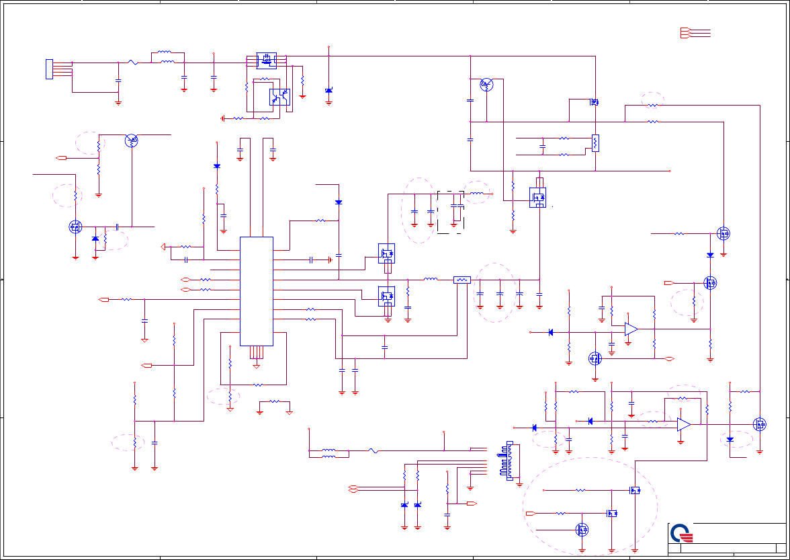Viewport: 790px width, 560px height.
Task: Click the MOSFET box with looped top pins
Action: point(537,197)
